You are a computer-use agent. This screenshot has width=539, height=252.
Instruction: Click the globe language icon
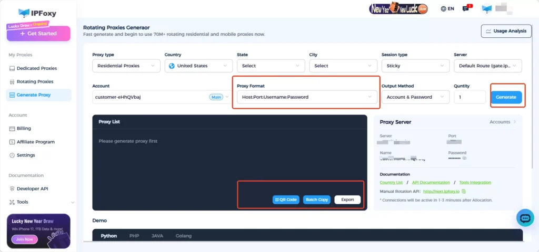coord(444,9)
